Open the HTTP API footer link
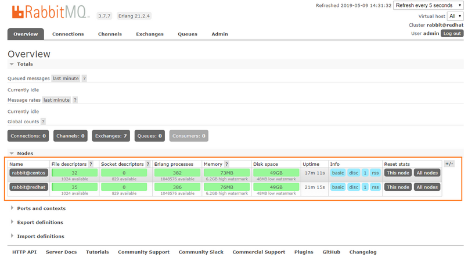 [x=24, y=252]
